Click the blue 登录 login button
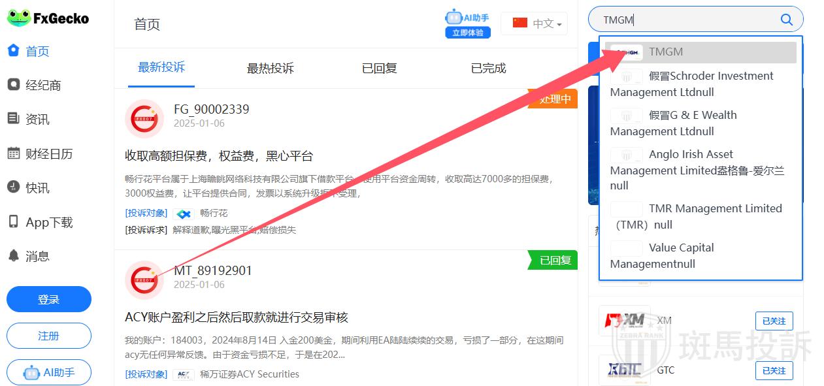824x386 pixels. coord(49,299)
